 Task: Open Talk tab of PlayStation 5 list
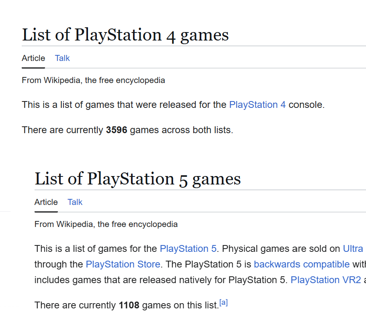click(75, 202)
